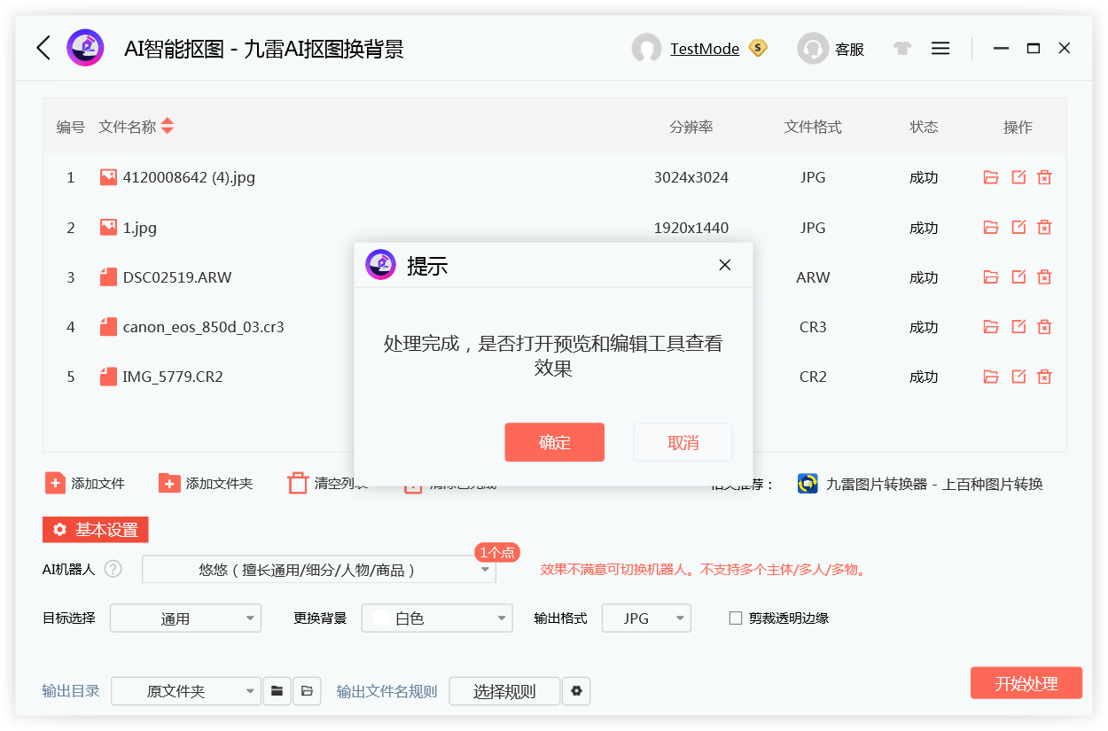Delete DSC02519.ARW from list
Screen dimensions: 1108x731
point(1045,276)
